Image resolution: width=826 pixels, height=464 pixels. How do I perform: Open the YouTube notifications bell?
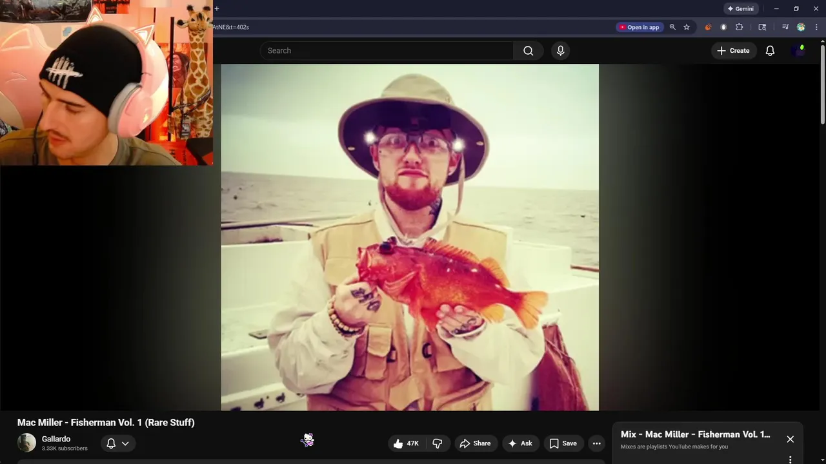point(770,51)
